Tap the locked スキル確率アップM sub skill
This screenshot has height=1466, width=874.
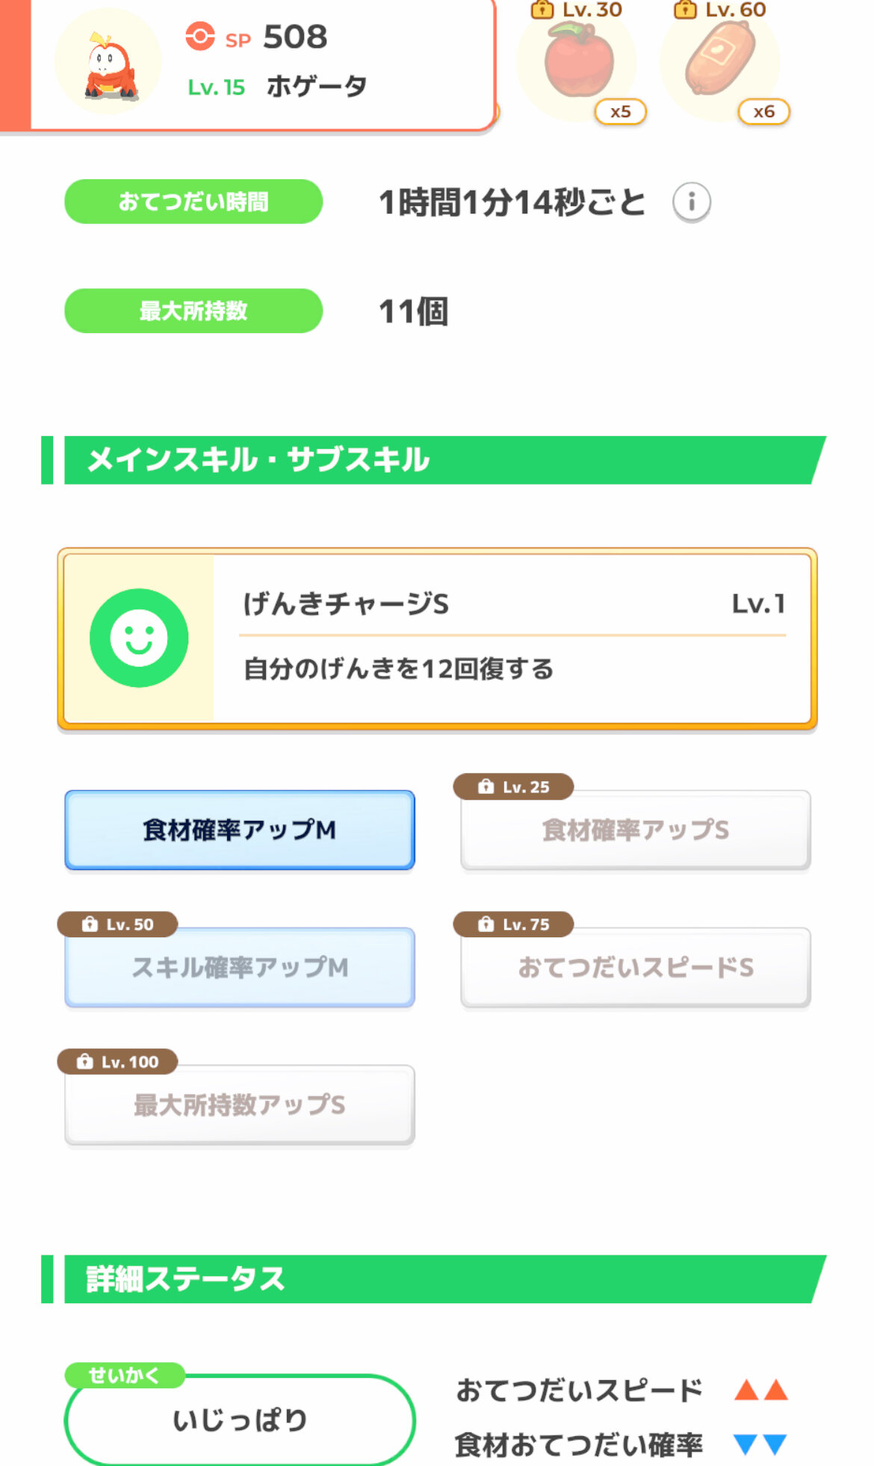(x=240, y=967)
